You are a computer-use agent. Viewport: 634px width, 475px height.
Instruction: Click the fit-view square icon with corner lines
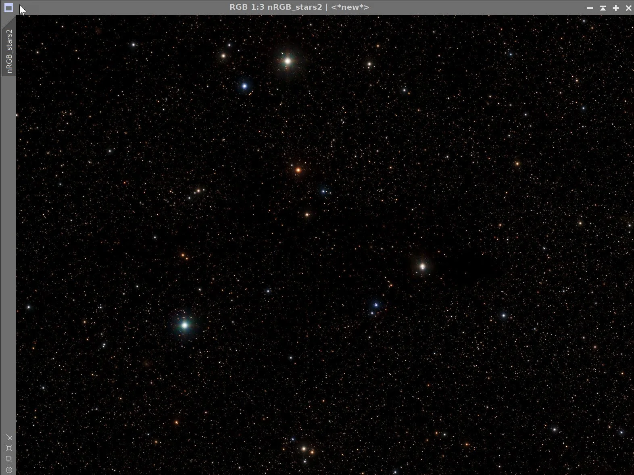[x=9, y=448]
